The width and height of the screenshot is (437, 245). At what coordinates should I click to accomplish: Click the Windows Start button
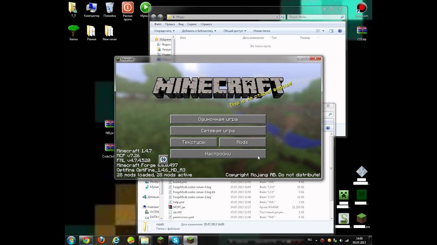click(x=71, y=240)
